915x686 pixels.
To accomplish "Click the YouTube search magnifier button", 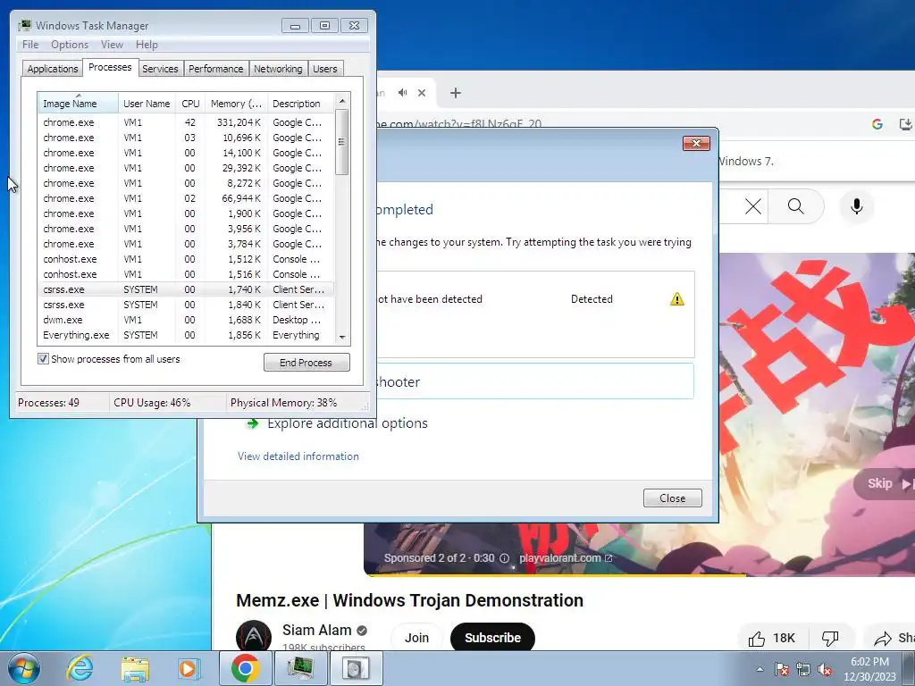I will (796, 206).
